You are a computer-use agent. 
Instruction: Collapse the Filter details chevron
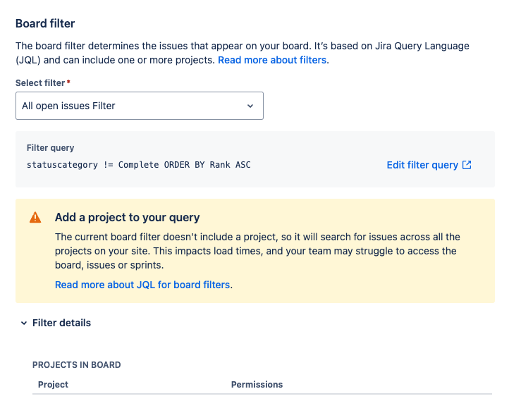click(x=23, y=323)
